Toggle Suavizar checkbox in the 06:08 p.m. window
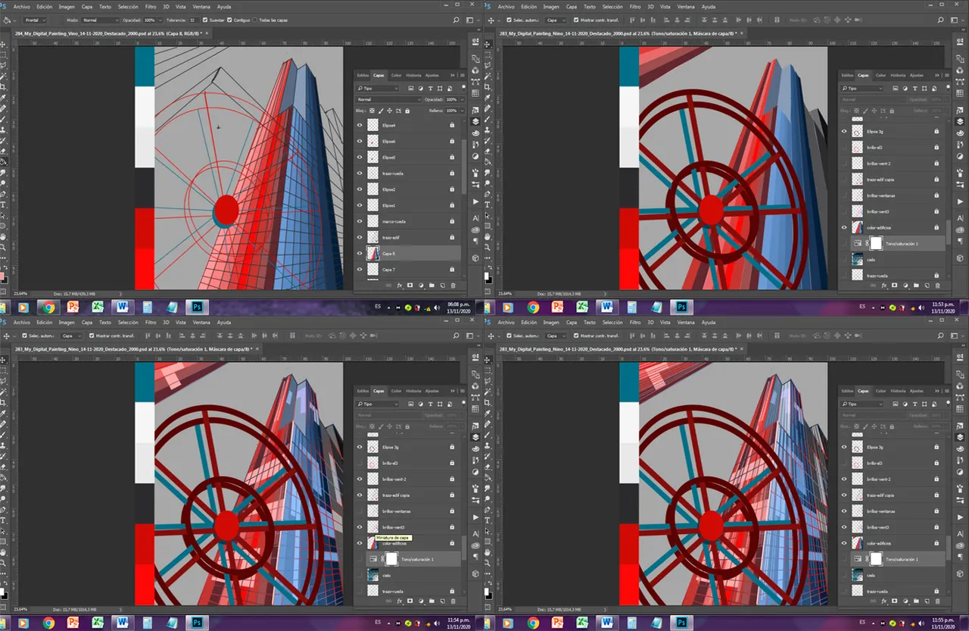The height and width of the screenshot is (631, 969). point(205,20)
